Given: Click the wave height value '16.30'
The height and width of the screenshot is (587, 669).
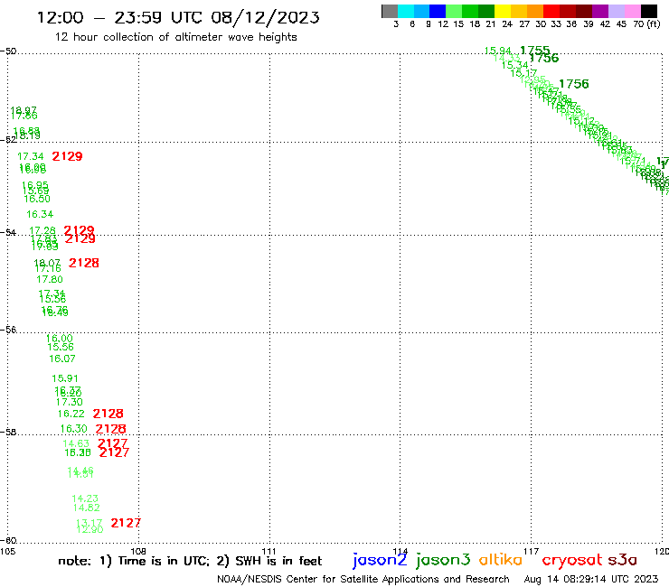Looking at the screenshot, I should click(x=74, y=428).
